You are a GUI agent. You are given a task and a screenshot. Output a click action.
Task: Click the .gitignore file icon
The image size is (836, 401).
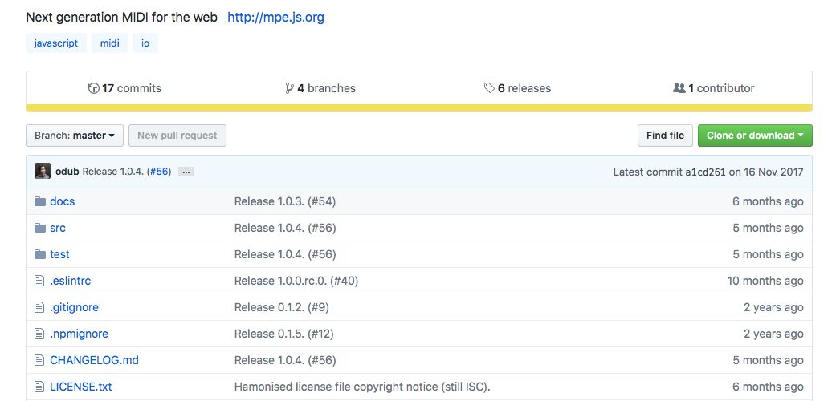(39, 307)
